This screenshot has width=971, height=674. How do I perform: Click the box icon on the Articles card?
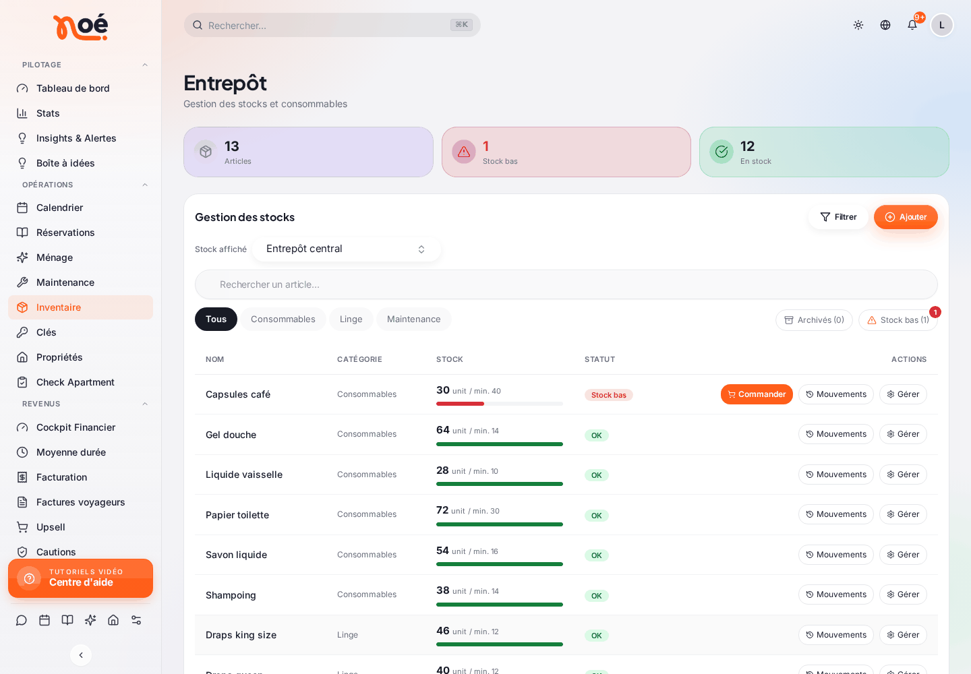(x=206, y=152)
